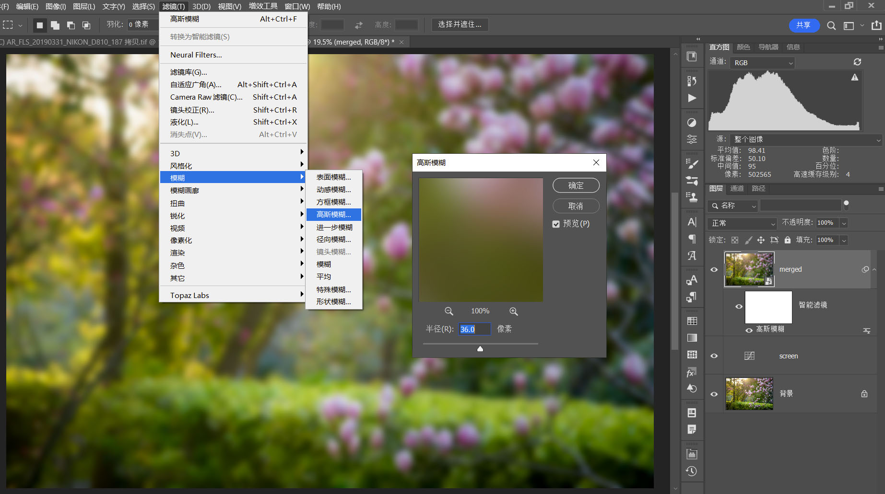Open the layer opacity dropdown arrow
The width and height of the screenshot is (885, 494).
click(844, 223)
